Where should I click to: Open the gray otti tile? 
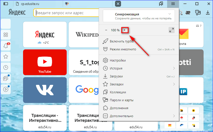point(191,62)
